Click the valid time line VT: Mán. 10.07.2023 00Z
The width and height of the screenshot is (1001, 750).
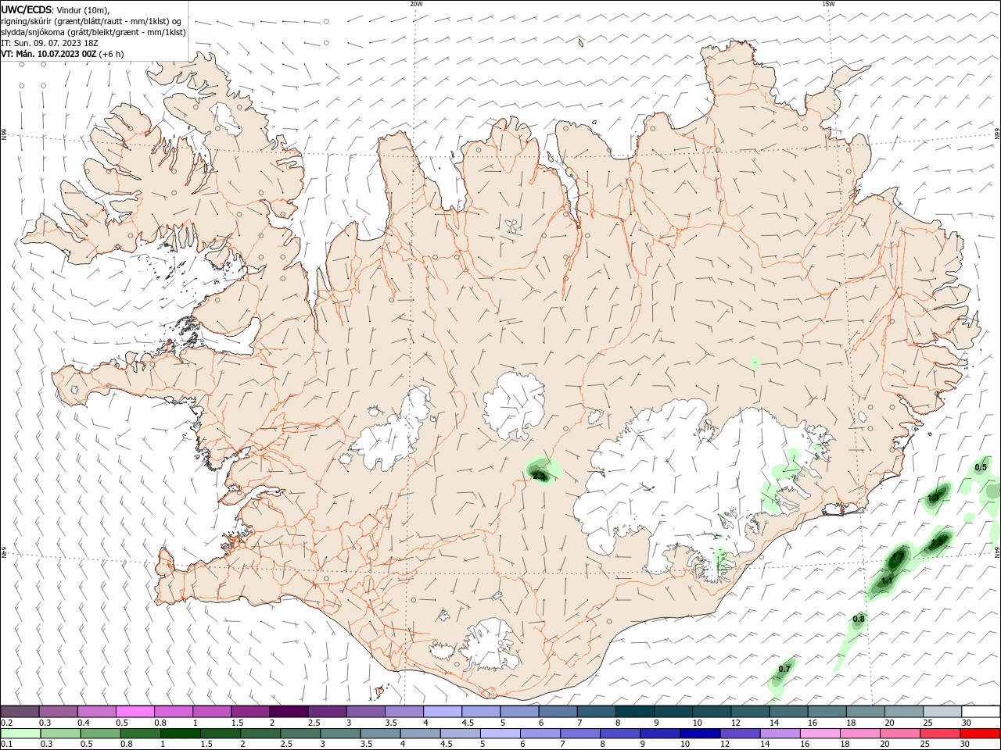click(48, 54)
